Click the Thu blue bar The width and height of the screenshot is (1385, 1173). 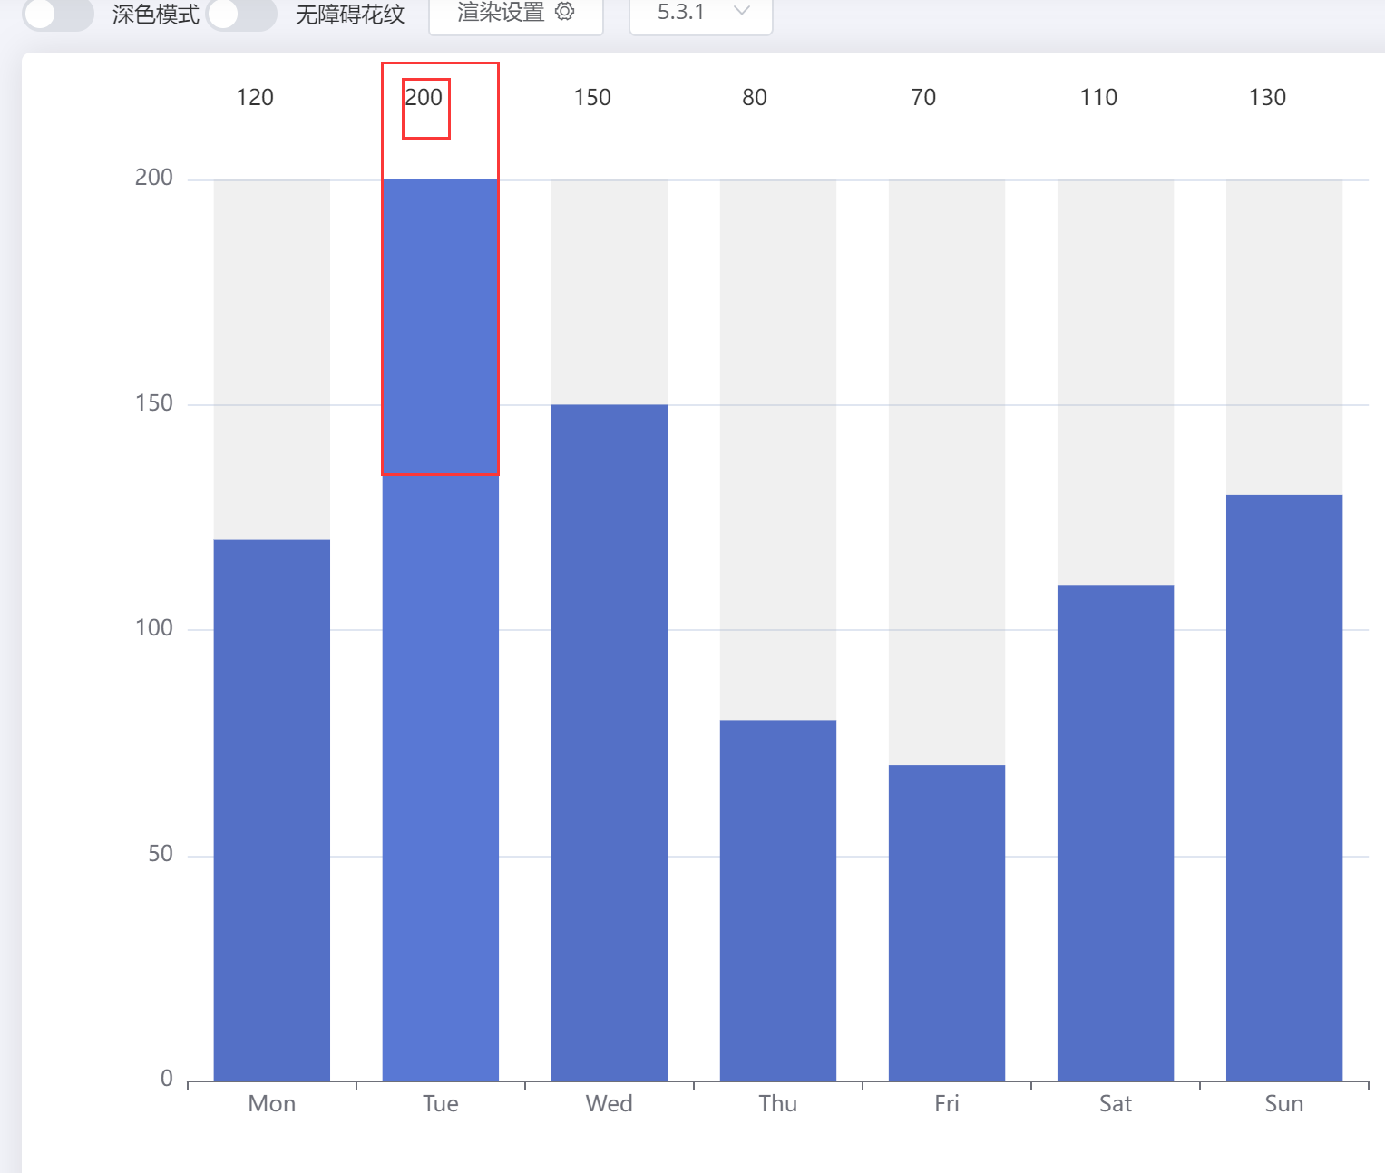tap(778, 900)
